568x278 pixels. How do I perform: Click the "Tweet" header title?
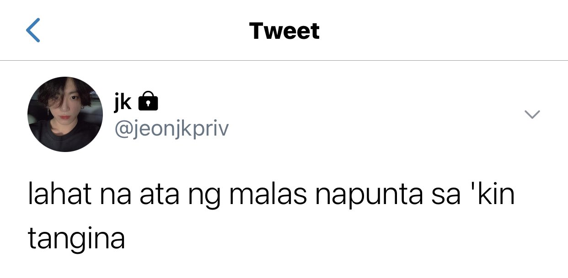coord(284,31)
